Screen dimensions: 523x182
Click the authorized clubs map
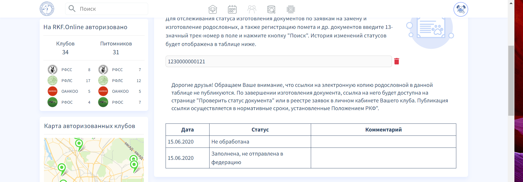click(x=94, y=160)
